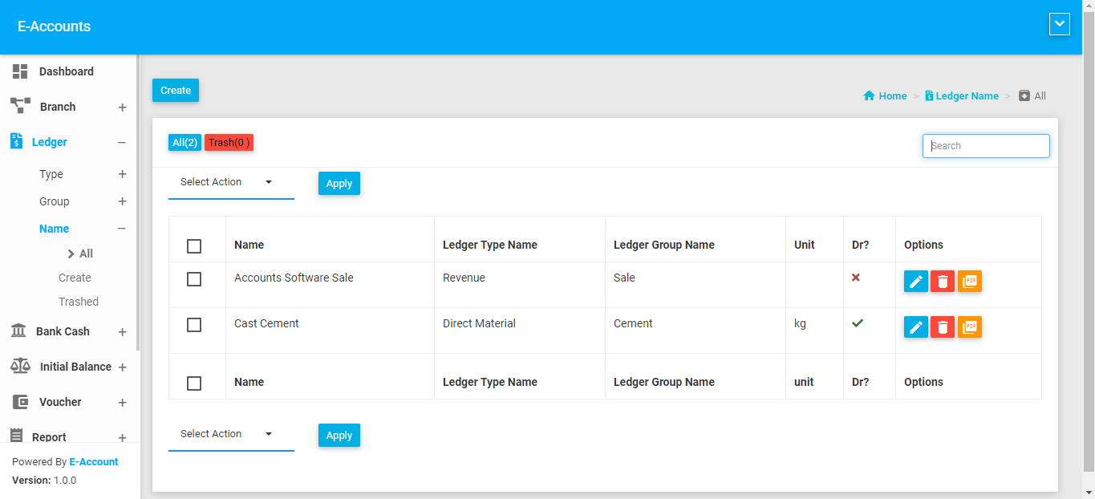Delete Accounts Software Sale using trash icon
This screenshot has width=1095, height=499.
(943, 282)
